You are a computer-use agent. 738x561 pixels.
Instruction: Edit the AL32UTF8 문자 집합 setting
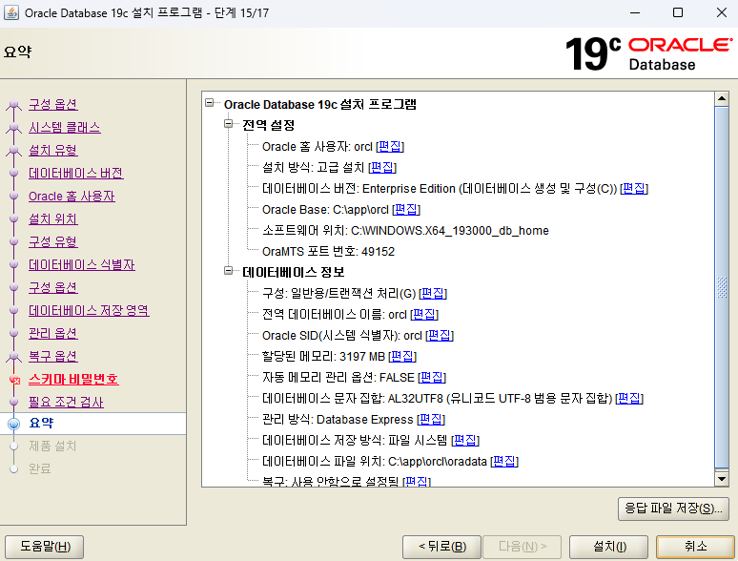[x=629, y=399]
